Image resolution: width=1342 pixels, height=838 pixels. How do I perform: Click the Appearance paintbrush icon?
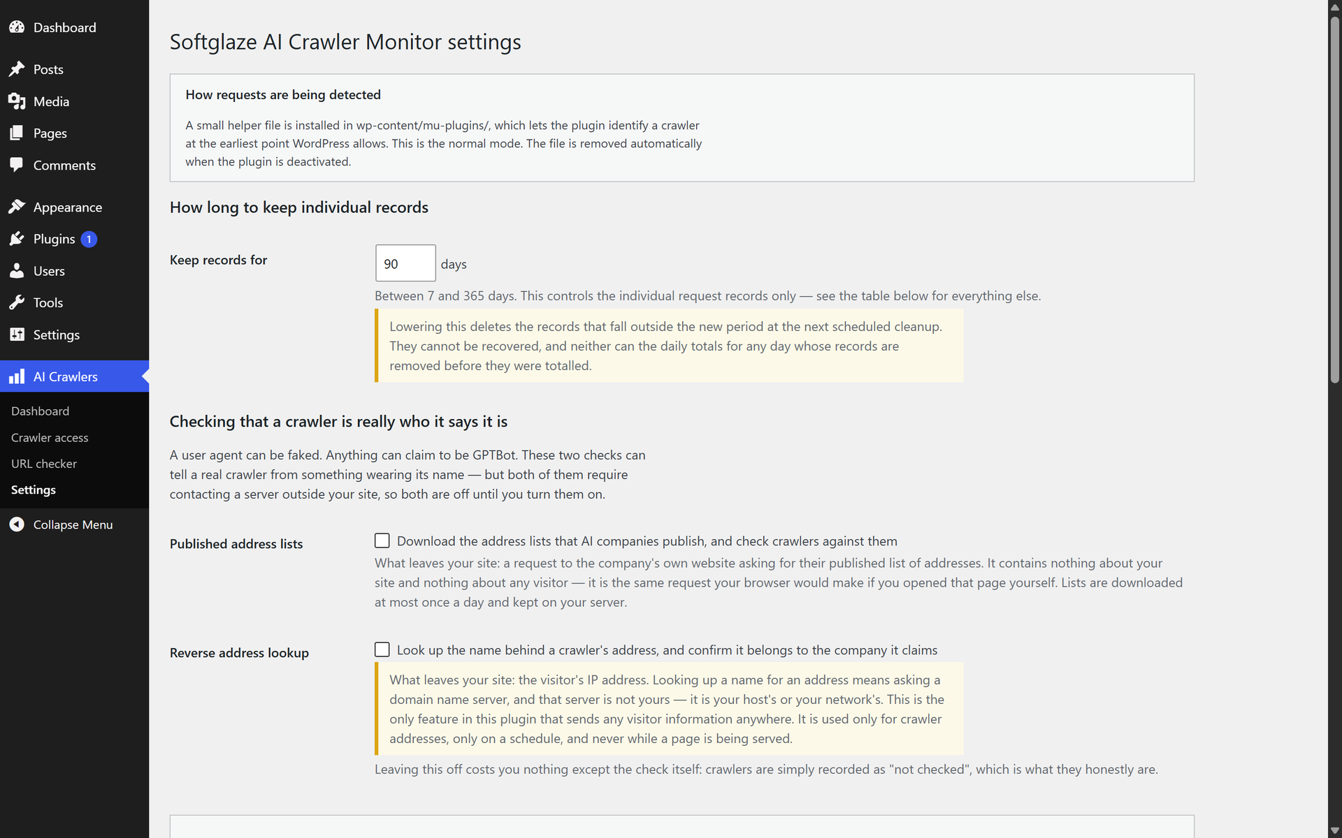pyautogui.click(x=17, y=207)
